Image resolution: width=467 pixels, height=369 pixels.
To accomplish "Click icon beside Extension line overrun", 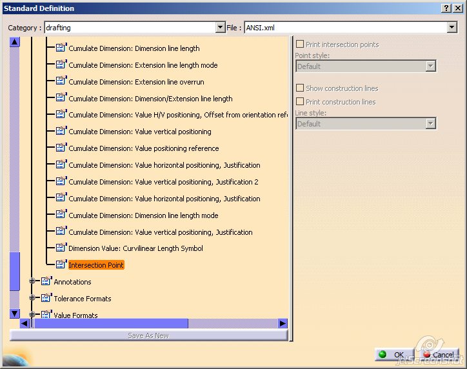I will (61, 81).
